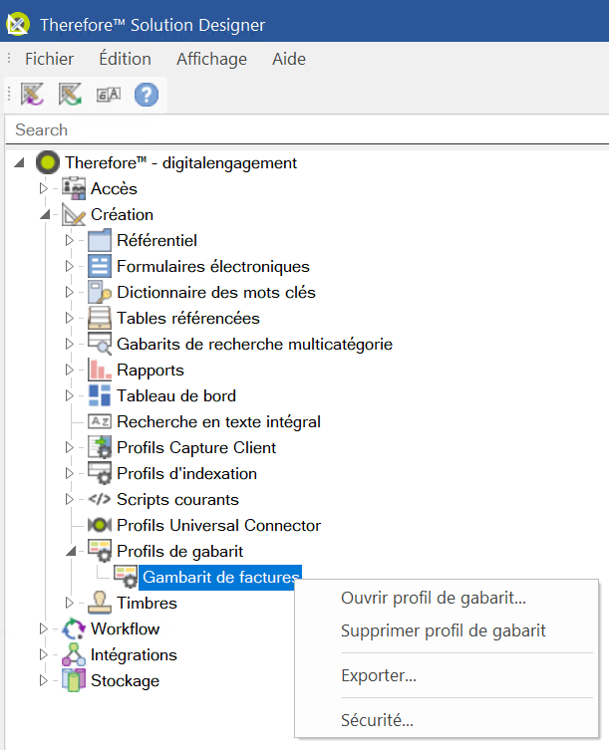Click the Dictionnaire des mots clés icon
The image size is (609, 750).
[x=100, y=292]
